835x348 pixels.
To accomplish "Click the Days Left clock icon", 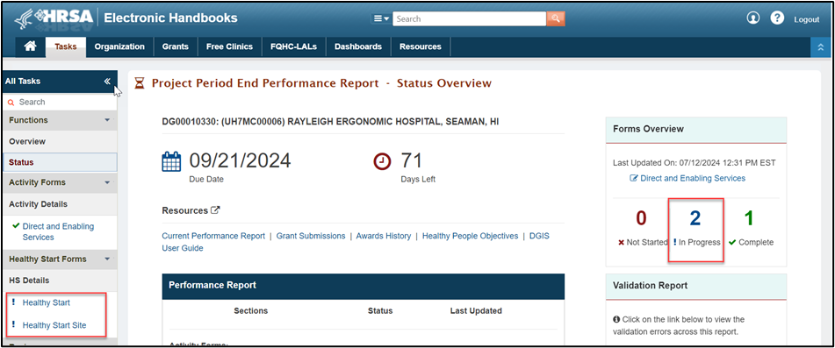I will pos(382,161).
